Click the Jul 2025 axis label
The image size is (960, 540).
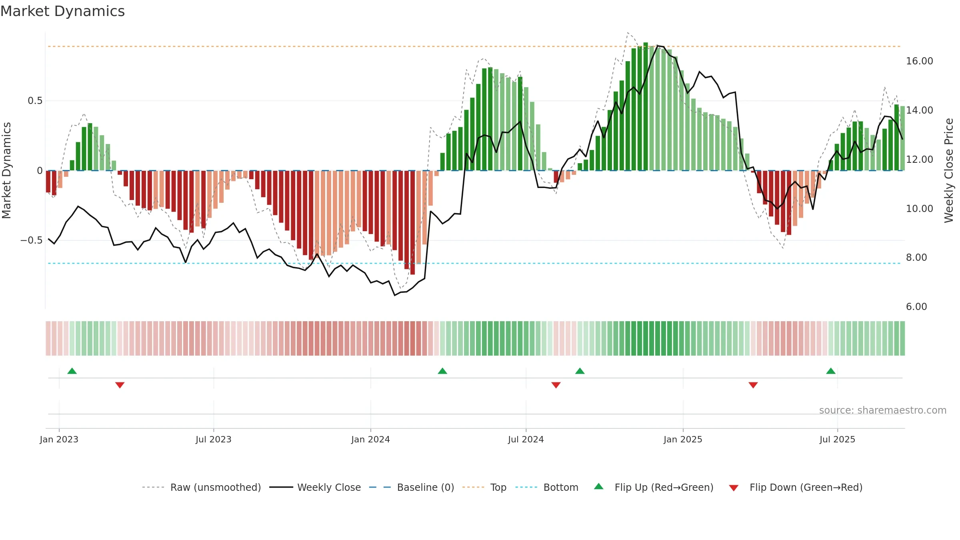coord(838,439)
